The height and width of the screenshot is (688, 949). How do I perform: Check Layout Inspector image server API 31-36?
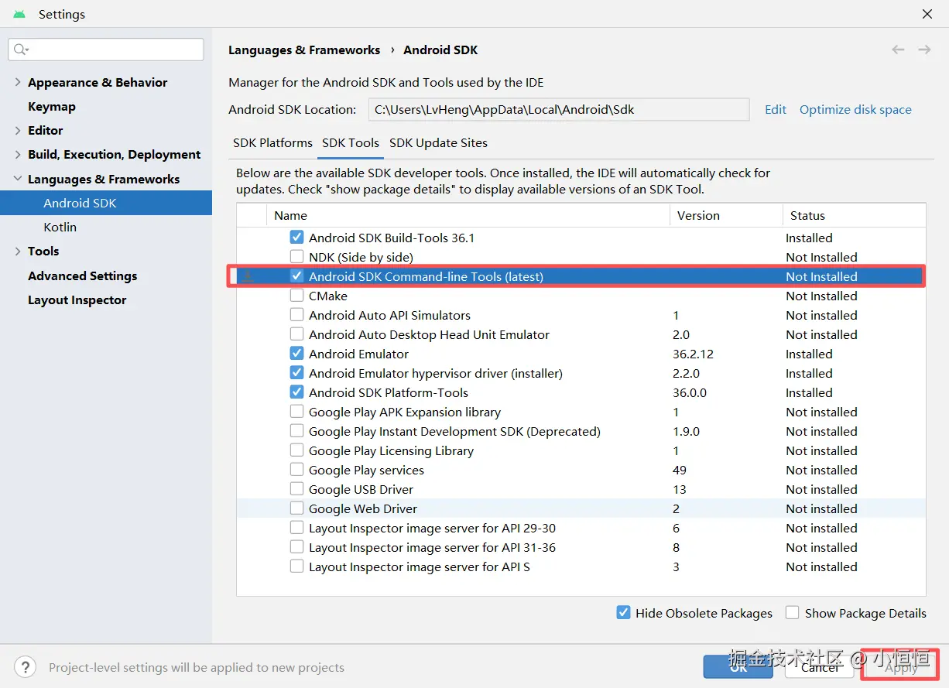296,547
